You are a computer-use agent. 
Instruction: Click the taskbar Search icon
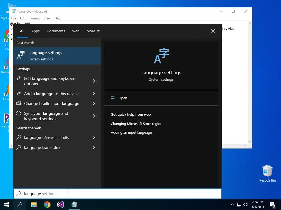(20, 205)
